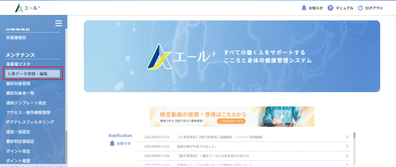Image resolution: width=396 pixels, height=167 pixels.
Task: Open ポイント設定 menu item
Action: (x=18, y=151)
